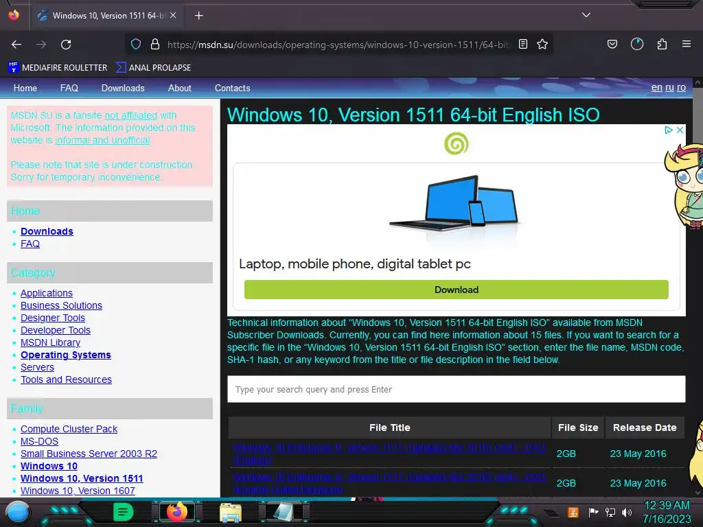Open the Business Solutions category

tap(61, 305)
